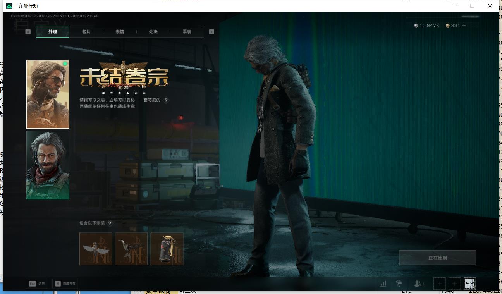Open the 表情 tab
Viewport: 502px width, 294px height.
pos(120,32)
